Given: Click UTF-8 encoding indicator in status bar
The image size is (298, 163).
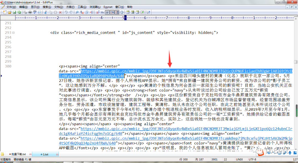Looking at the screenshot, I should click(252, 159).
